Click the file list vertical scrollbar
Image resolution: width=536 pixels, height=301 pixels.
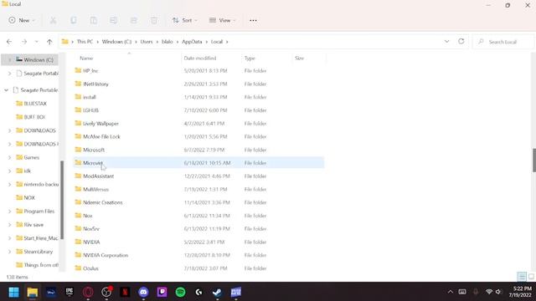click(x=534, y=161)
